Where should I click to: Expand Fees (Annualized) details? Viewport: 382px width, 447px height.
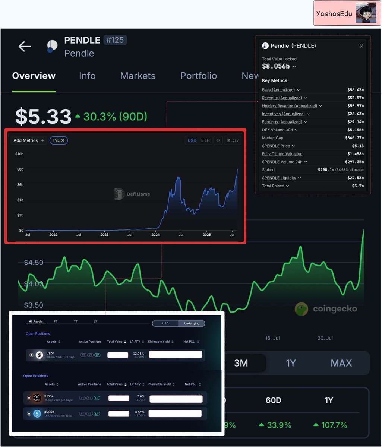[298, 90]
